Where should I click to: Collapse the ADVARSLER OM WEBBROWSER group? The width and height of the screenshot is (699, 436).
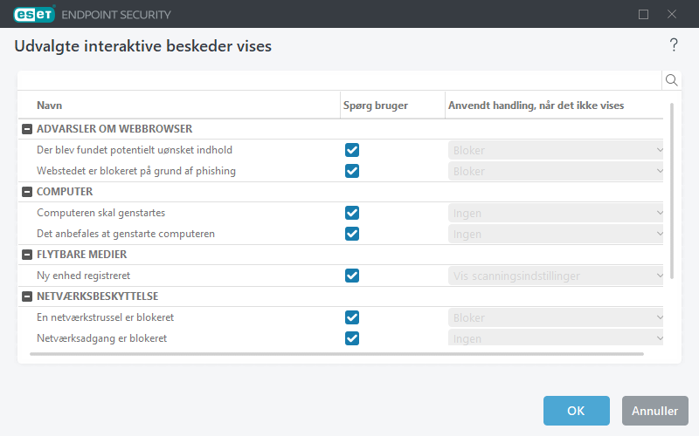(x=27, y=129)
